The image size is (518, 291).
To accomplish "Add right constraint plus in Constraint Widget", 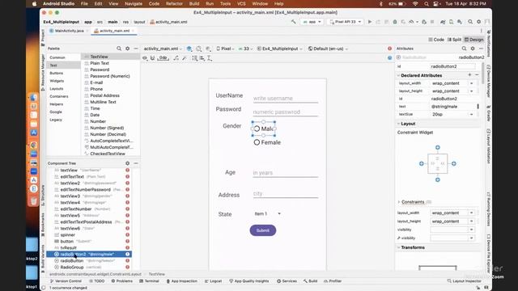I will (x=454, y=163).
